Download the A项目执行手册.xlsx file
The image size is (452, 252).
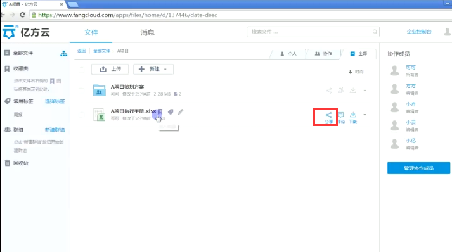pyautogui.click(x=353, y=118)
